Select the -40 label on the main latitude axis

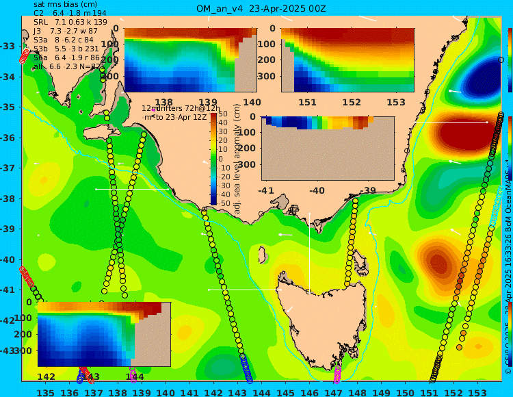(x=8, y=259)
